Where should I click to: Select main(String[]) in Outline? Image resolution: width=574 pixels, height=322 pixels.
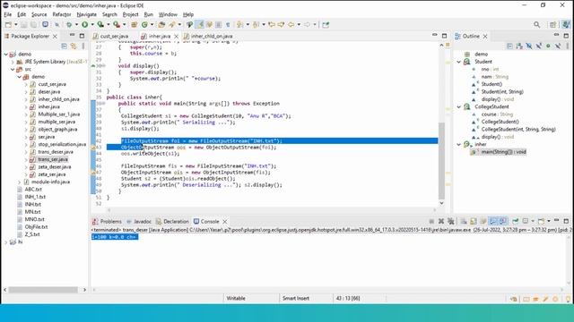(x=503, y=152)
